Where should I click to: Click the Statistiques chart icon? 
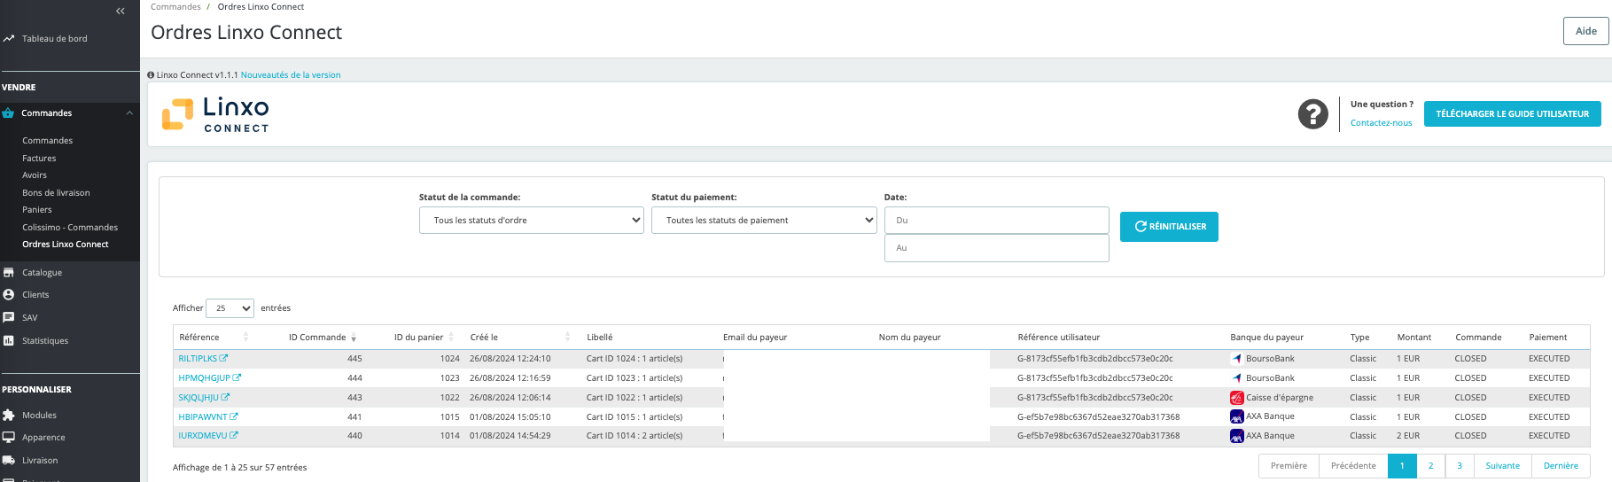click(8, 340)
